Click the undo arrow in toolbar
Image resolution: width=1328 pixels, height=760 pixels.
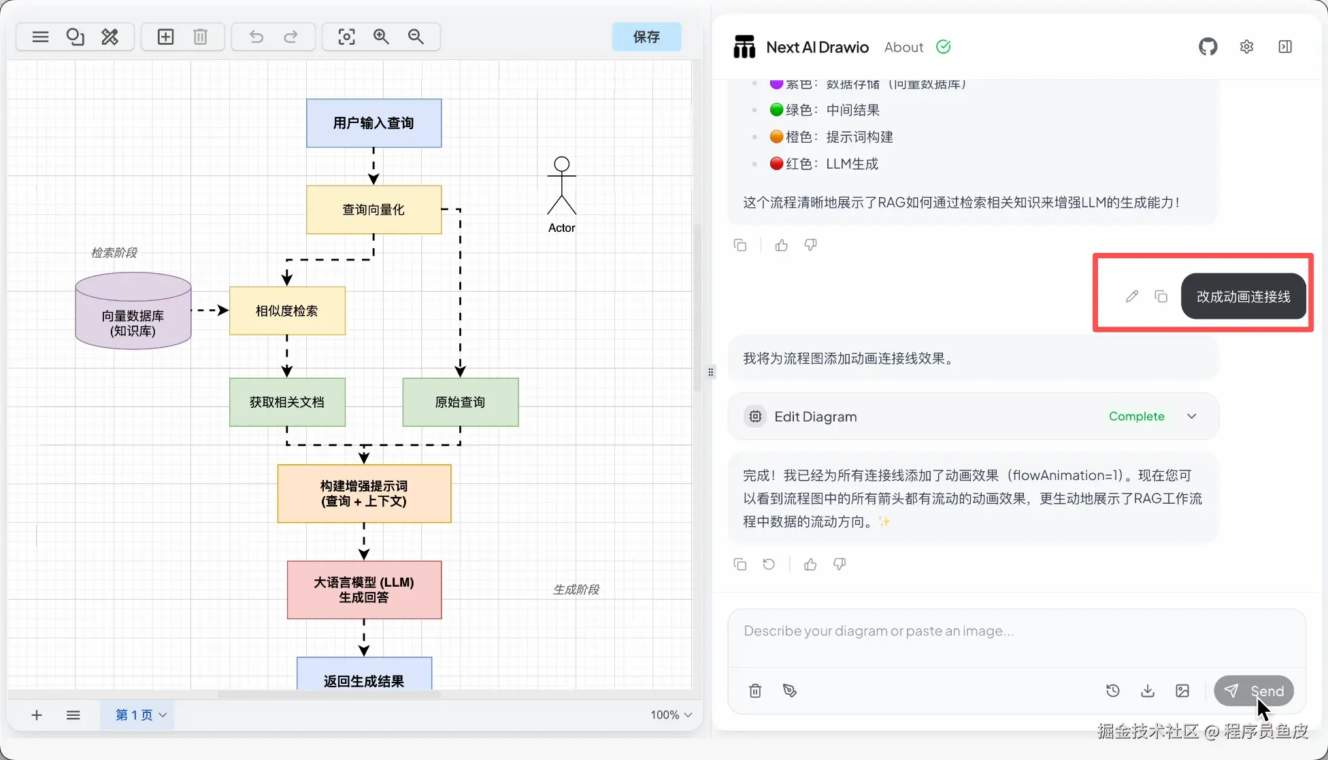[x=256, y=37]
